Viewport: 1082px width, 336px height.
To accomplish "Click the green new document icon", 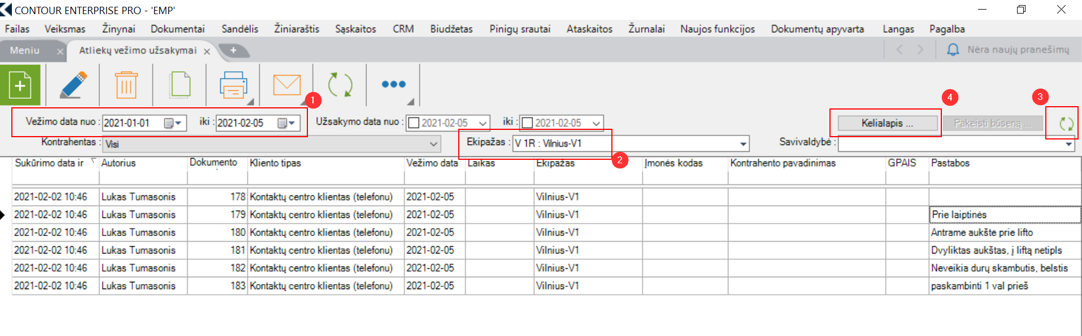I will [20, 85].
